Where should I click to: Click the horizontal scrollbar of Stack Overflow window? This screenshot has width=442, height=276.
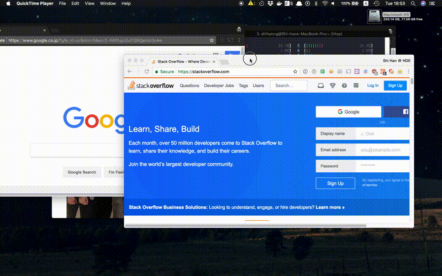(x=245, y=226)
